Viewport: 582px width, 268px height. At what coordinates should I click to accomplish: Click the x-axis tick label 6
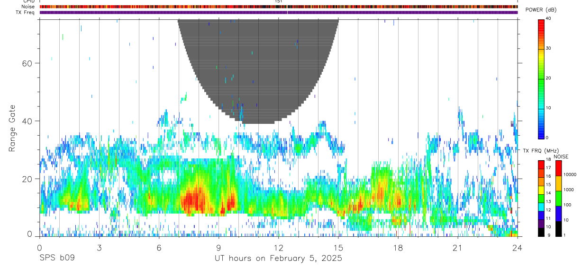[x=159, y=248]
